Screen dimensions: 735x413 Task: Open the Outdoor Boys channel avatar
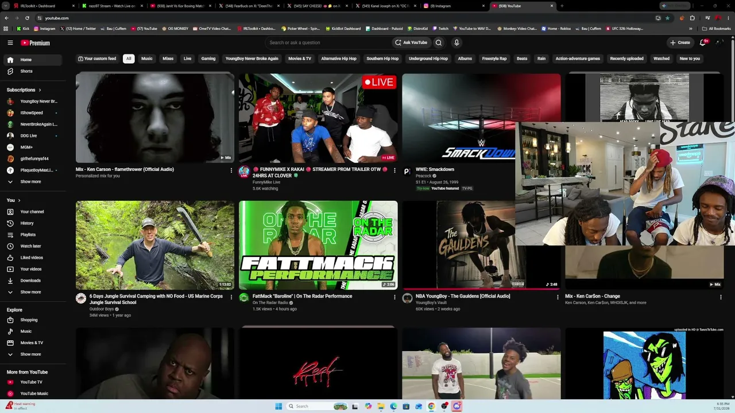[81, 298]
